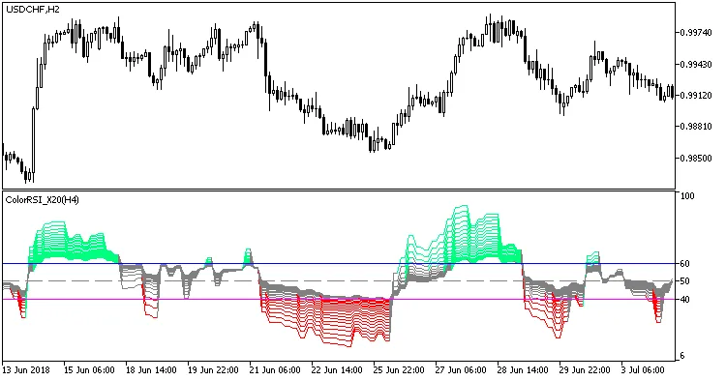This screenshot has height=381, width=726.
Task: Select the 0.99740 price axis label
Action: [x=696, y=32]
